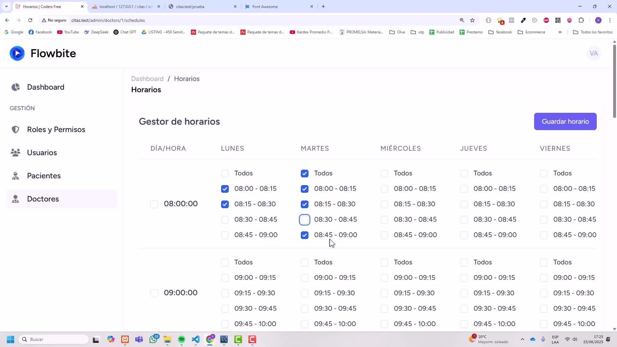Switch to the citas.test/prueba tab

coord(202,6)
